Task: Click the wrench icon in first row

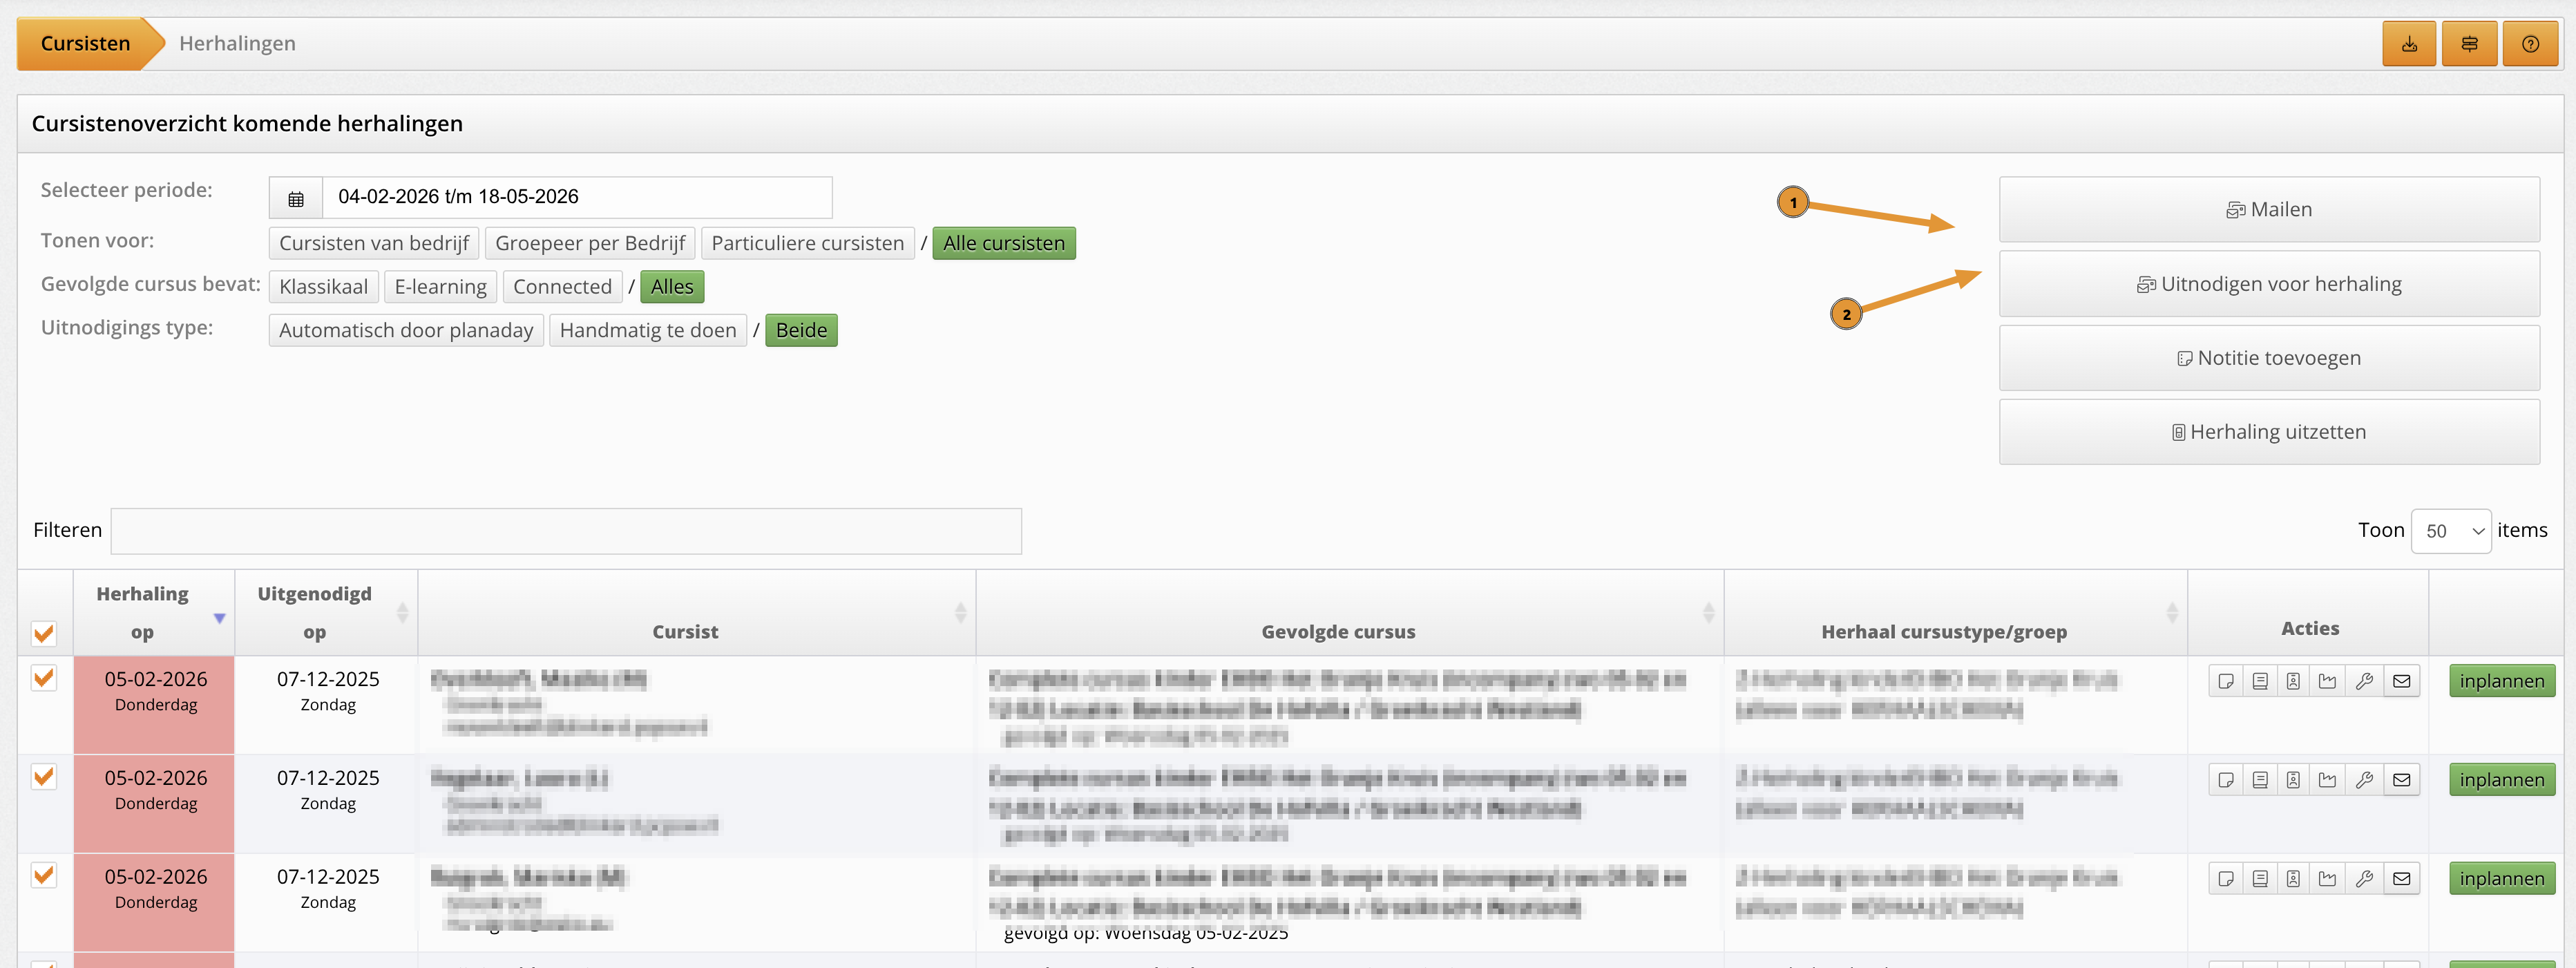Action: [2364, 681]
